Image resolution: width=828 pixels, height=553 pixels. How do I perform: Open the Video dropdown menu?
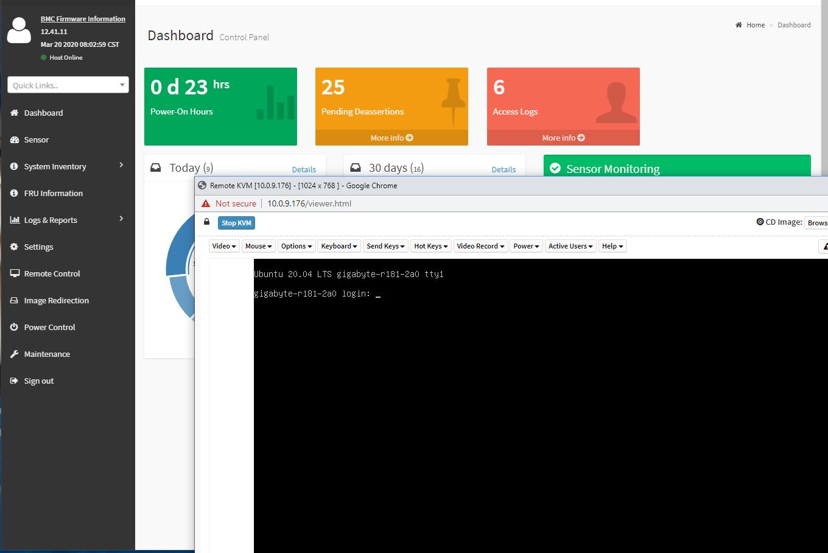(x=224, y=246)
